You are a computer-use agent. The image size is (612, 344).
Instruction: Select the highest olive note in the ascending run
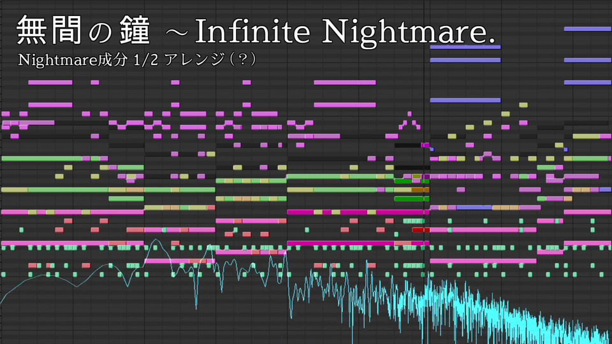click(523, 105)
